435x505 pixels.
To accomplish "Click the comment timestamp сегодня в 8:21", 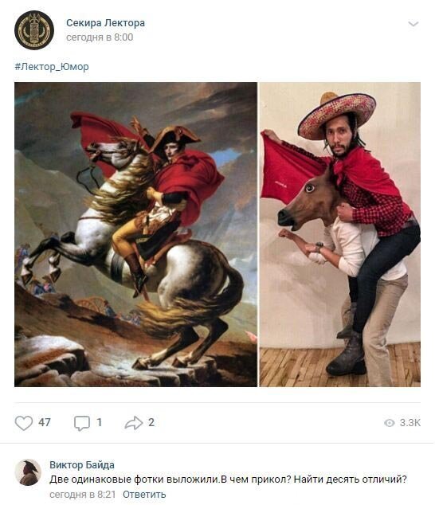I will 83,494.
